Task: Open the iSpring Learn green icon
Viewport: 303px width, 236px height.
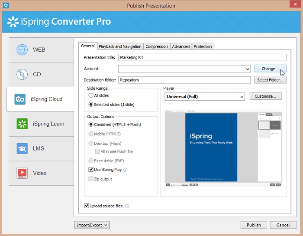Action: (x=22, y=124)
